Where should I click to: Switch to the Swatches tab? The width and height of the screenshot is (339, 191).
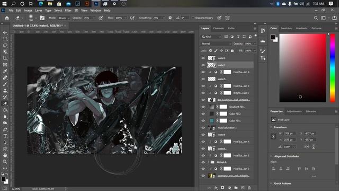[x=286, y=28]
